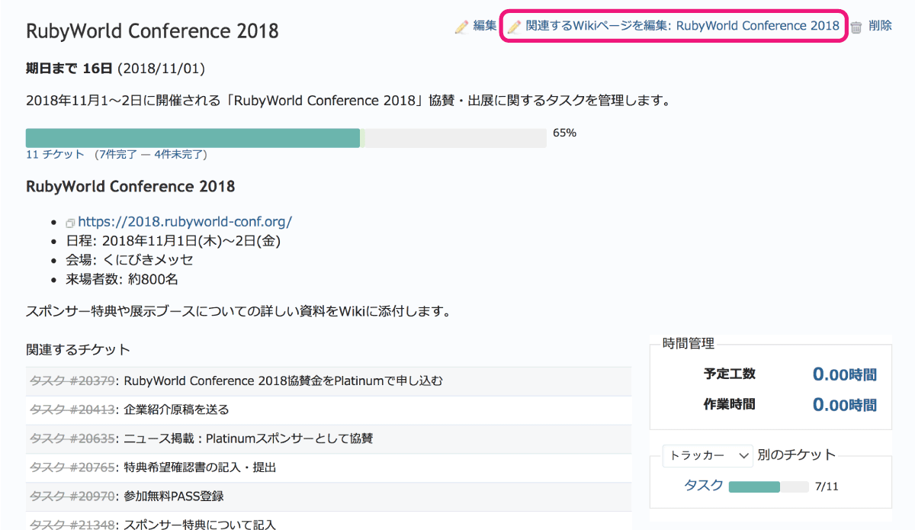Click the 日程: 2018年11月1日(木)〜2日(金) list item
Screen dimensions: 915x530
[x=175, y=241]
